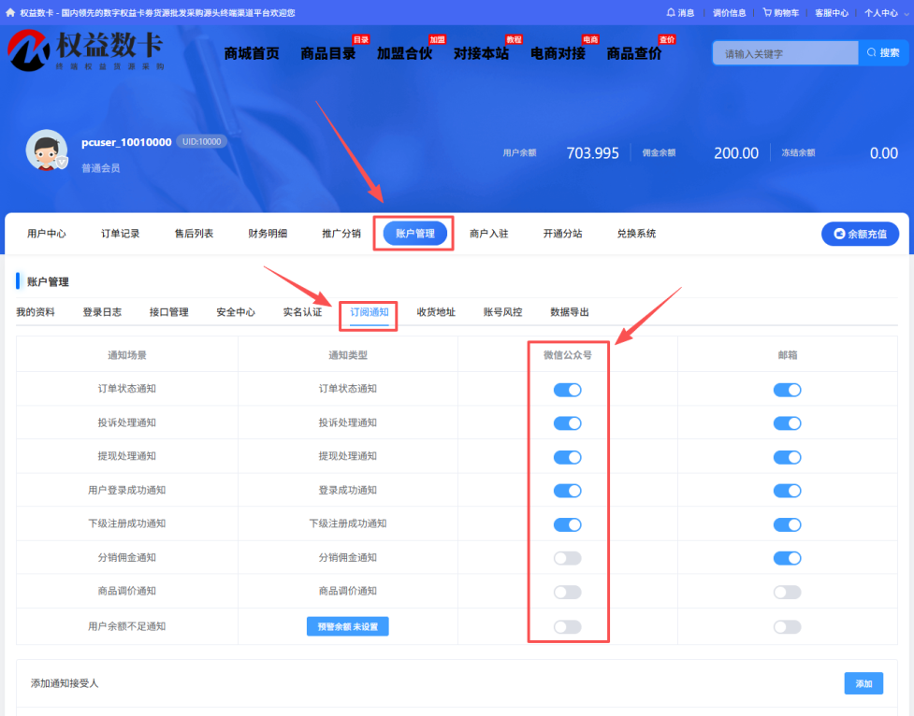
Task: Switch to 用户中心 tab
Action: coord(47,234)
